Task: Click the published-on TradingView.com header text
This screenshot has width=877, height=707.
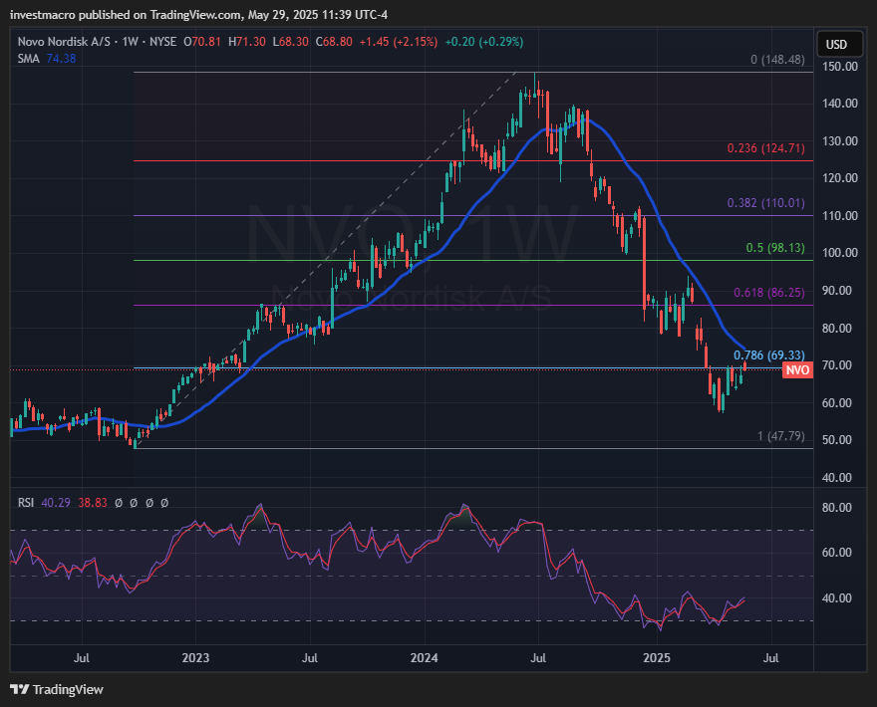Action: click(198, 15)
